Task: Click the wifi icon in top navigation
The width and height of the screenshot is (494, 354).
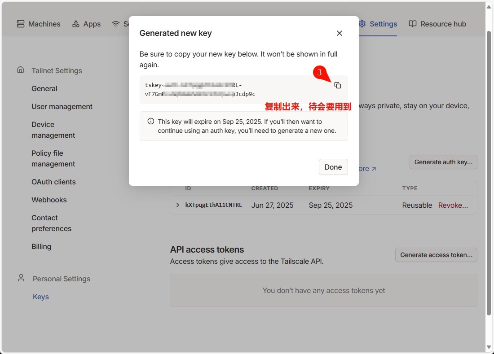Action: click(116, 24)
